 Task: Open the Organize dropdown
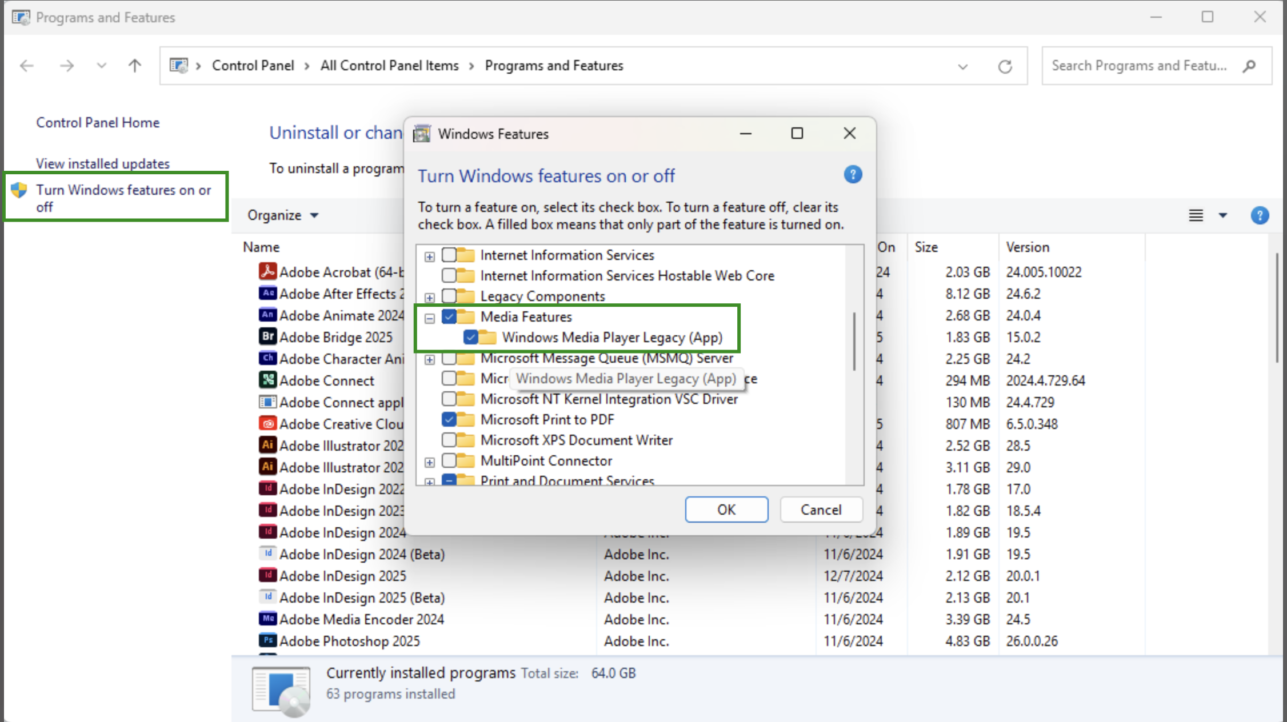point(282,215)
